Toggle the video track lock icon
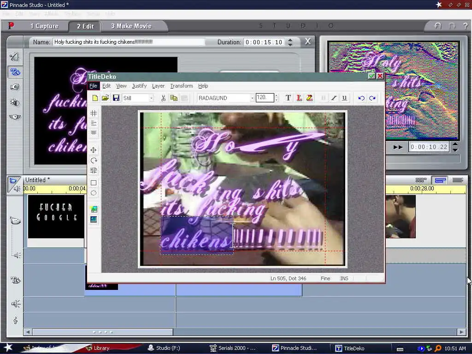 click(15, 221)
